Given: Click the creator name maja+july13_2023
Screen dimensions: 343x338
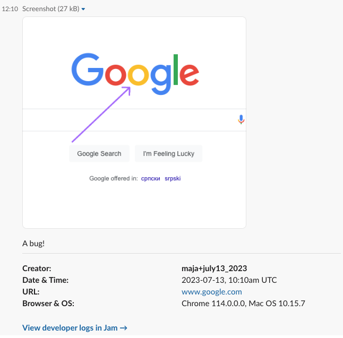Looking at the screenshot, I should 214,268.
